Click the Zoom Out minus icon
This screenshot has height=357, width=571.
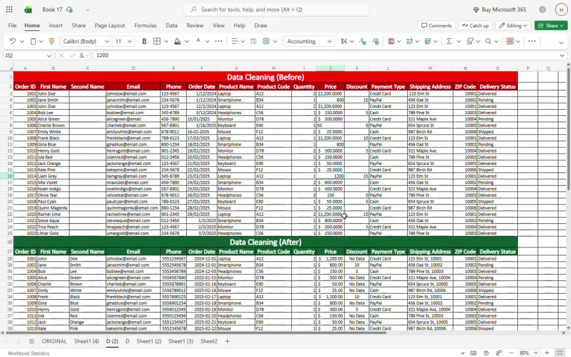(511, 352)
